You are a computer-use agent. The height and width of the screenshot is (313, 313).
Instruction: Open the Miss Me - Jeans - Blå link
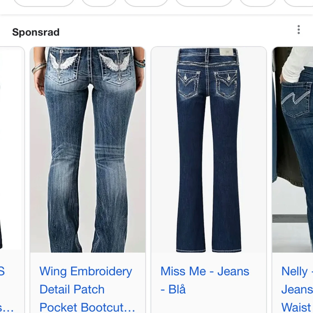(x=205, y=280)
